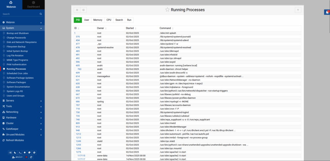Select the Run view tab
Image resolution: width=330 pixels, height=161 pixels.
(129, 20)
